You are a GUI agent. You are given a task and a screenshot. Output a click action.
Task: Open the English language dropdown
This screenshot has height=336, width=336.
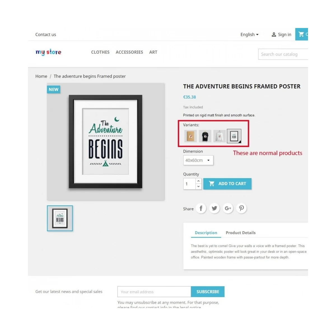(249, 34)
